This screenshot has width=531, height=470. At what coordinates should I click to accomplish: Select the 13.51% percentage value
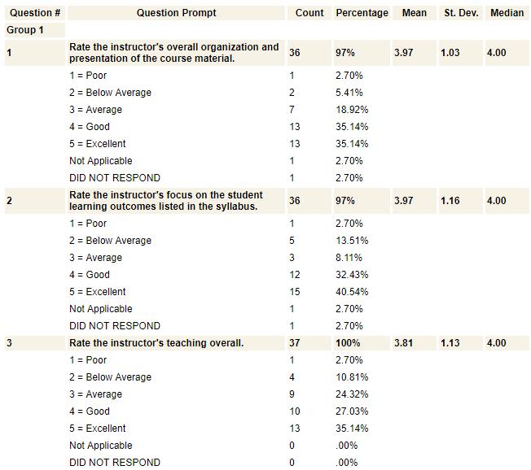coord(352,241)
